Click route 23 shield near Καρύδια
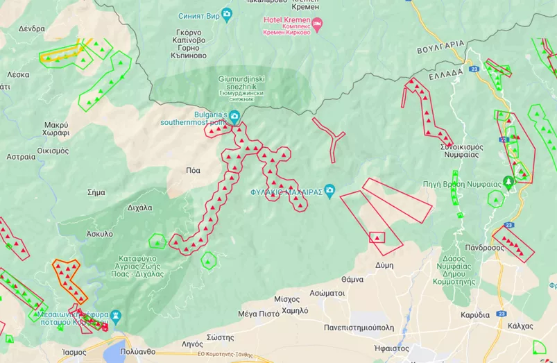The width and height of the screenshot is (557, 363). [x=502, y=314]
